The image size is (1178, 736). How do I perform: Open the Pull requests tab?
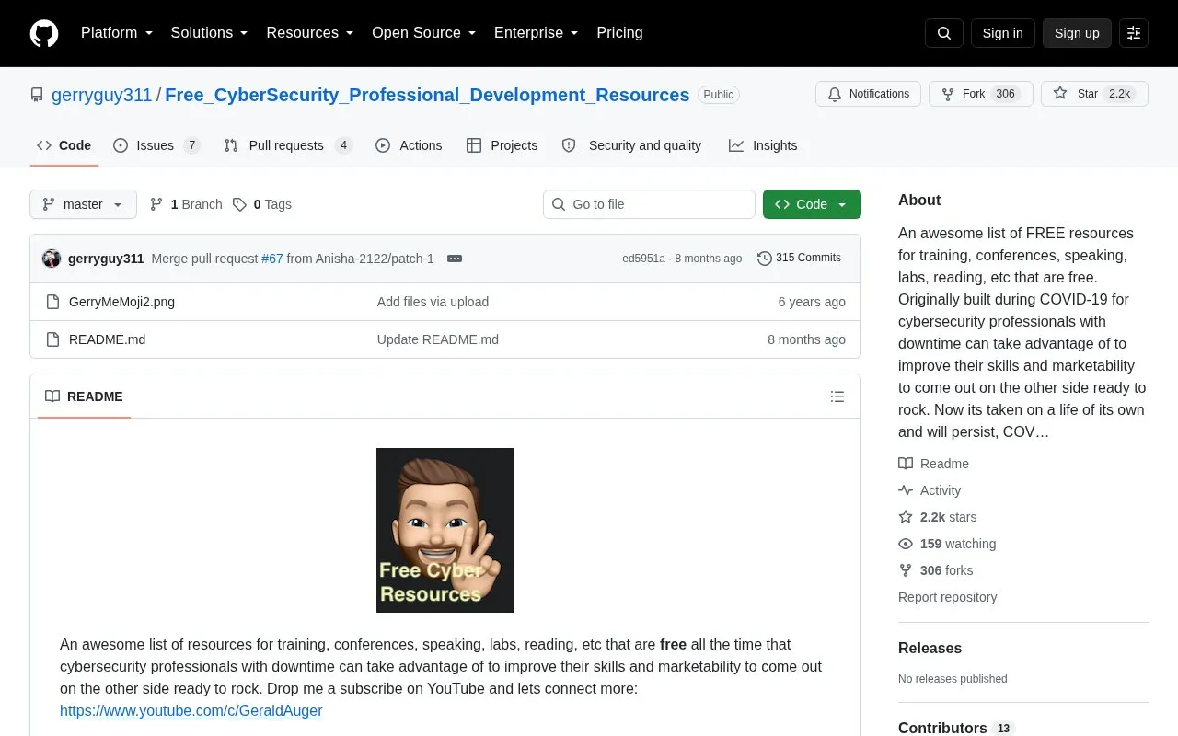288,145
